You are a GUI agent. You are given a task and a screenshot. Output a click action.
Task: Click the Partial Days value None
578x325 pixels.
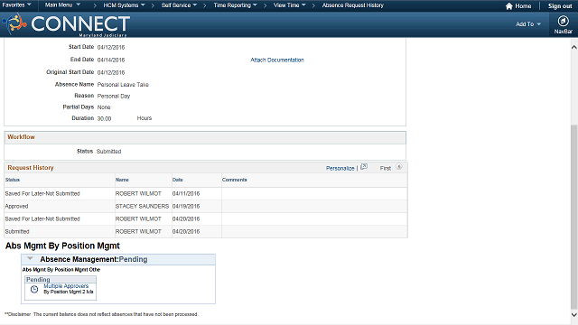(x=104, y=107)
